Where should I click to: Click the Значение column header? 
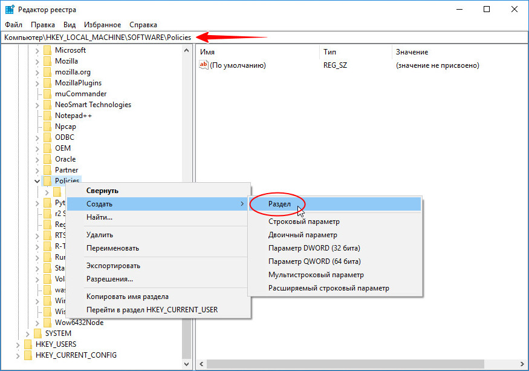tap(460, 52)
